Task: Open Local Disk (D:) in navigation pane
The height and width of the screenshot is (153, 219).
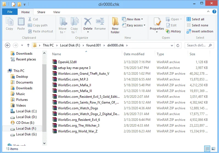Action: [24, 117]
